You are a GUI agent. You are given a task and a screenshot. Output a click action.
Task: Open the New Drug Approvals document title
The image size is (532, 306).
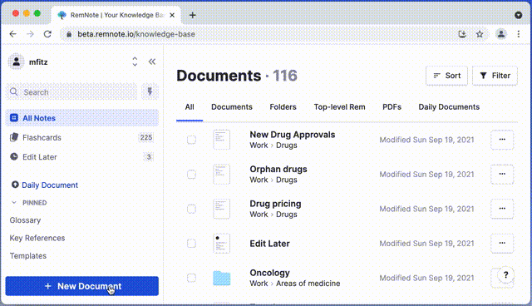click(293, 135)
